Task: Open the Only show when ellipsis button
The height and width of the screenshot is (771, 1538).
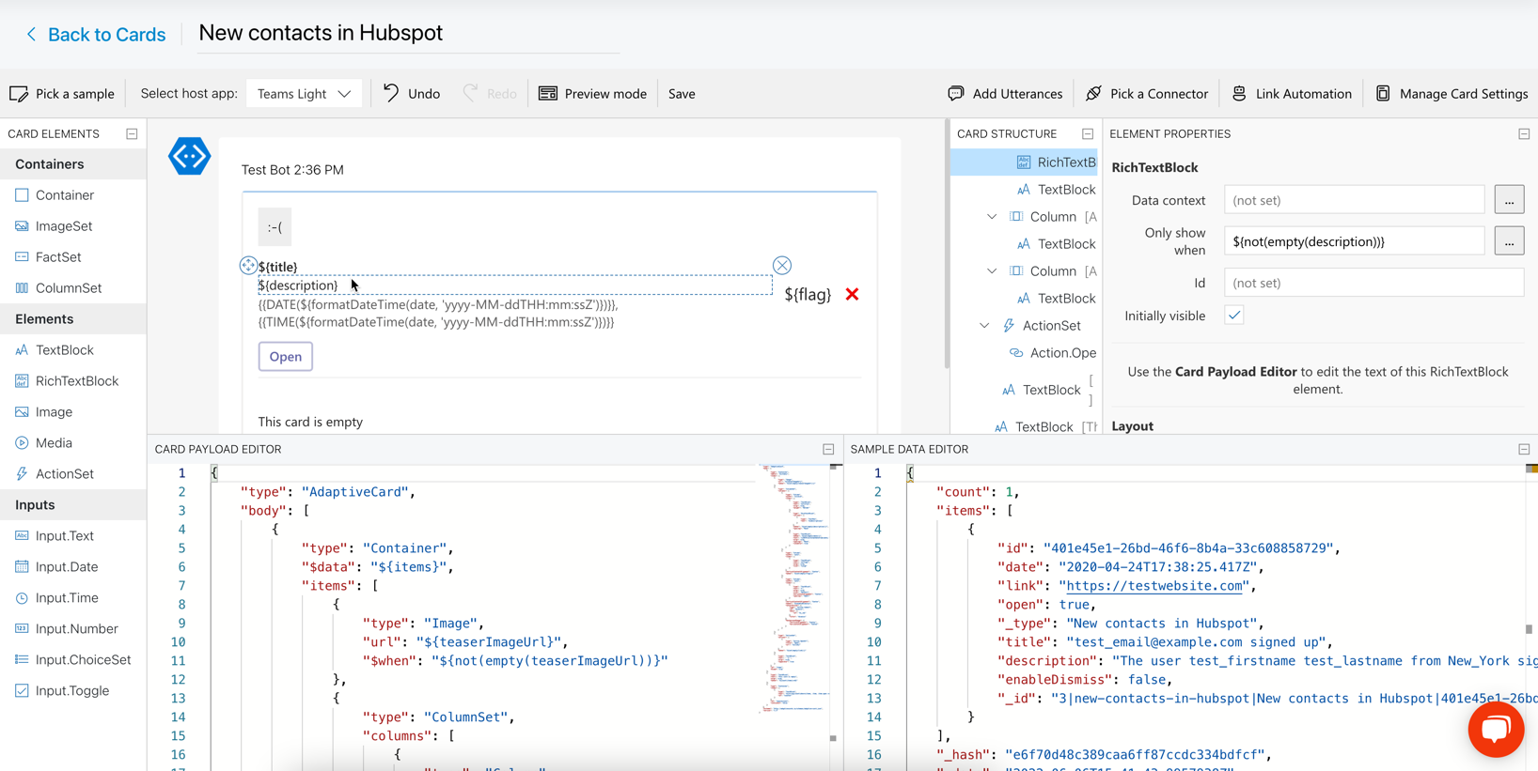Action: [x=1509, y=241]
